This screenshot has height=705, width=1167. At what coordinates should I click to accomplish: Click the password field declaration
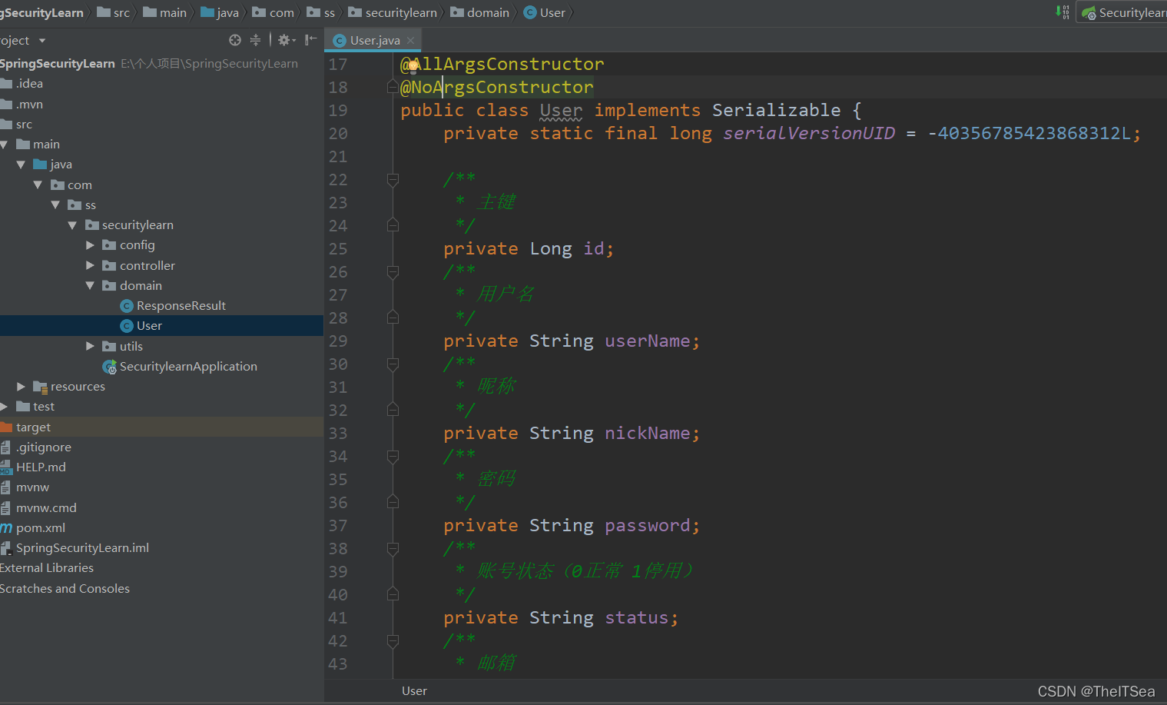[647, 525]
